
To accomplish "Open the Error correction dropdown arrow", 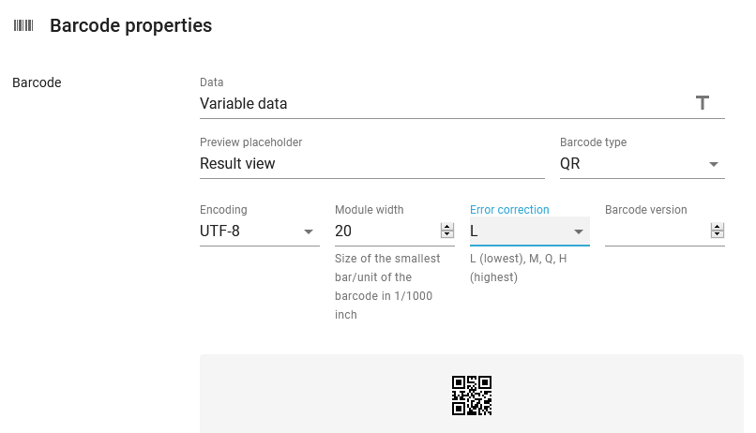I will click(579, 231).
